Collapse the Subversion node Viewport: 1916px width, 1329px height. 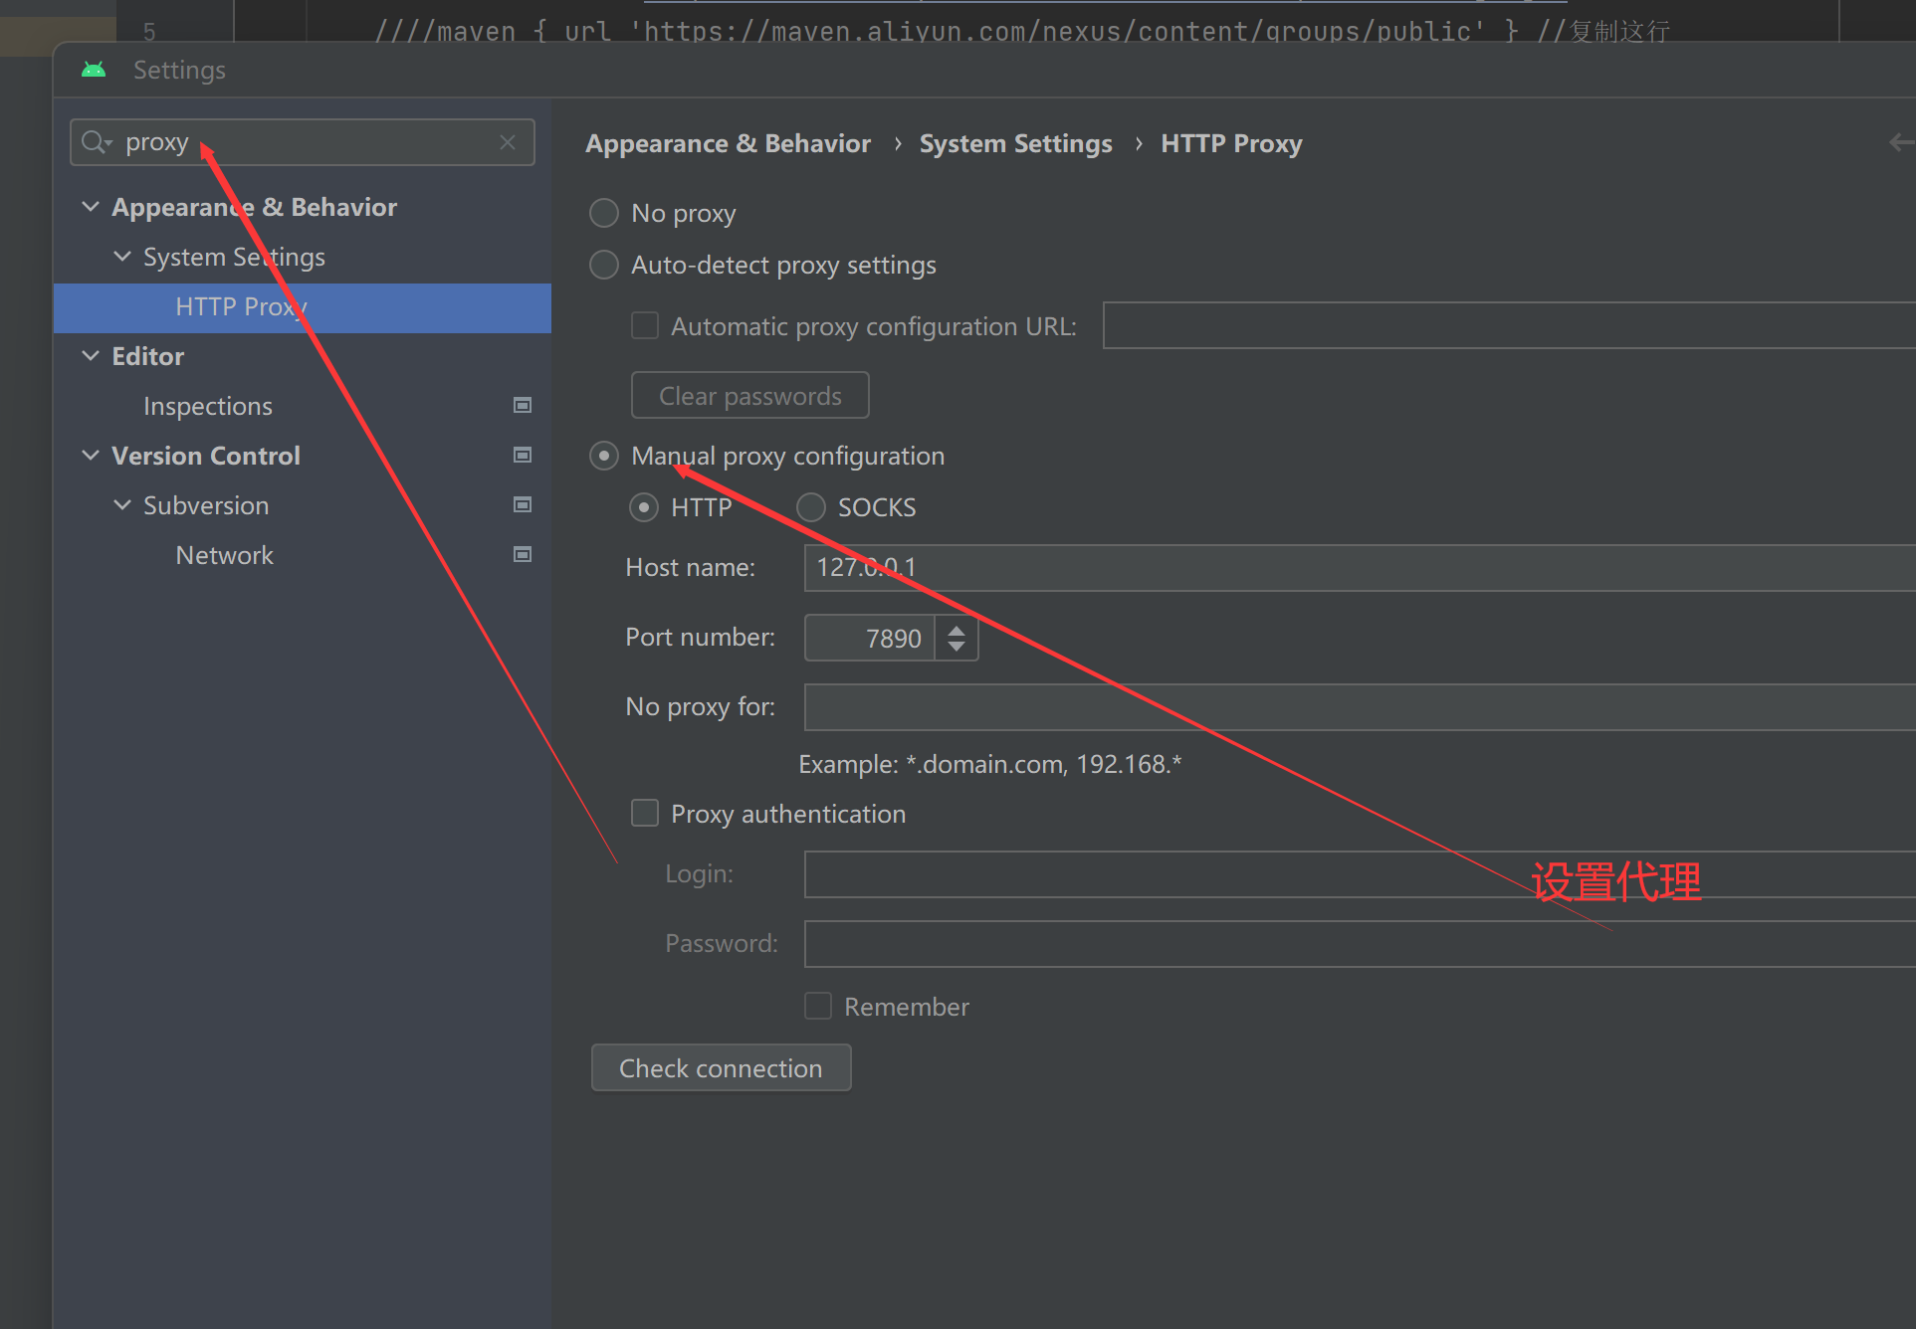[x=122, y=505]
